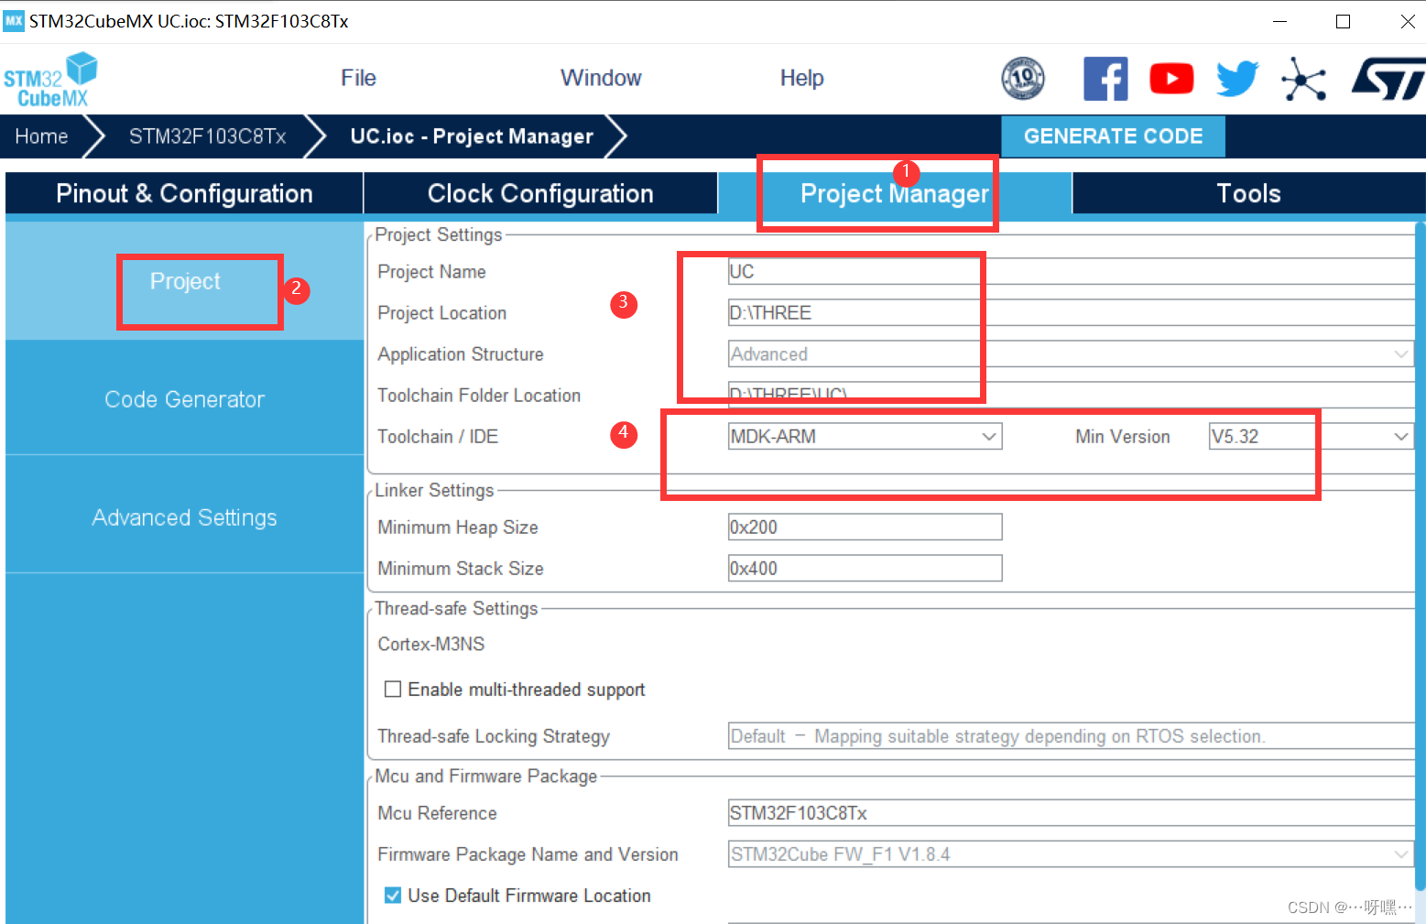Click the MX app icon in title bar
The image size is (1426, 924).
coord(14,21)
